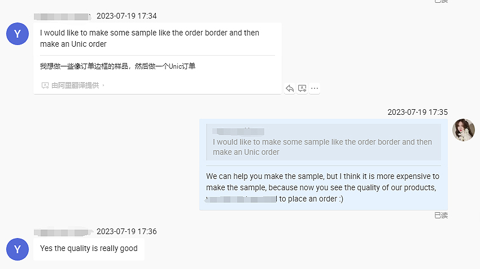Click the 已读 read status under the reply
Image resolution: width=480 pixels, height=269 pixels.
pyautogui.click(x=441, y=215)
